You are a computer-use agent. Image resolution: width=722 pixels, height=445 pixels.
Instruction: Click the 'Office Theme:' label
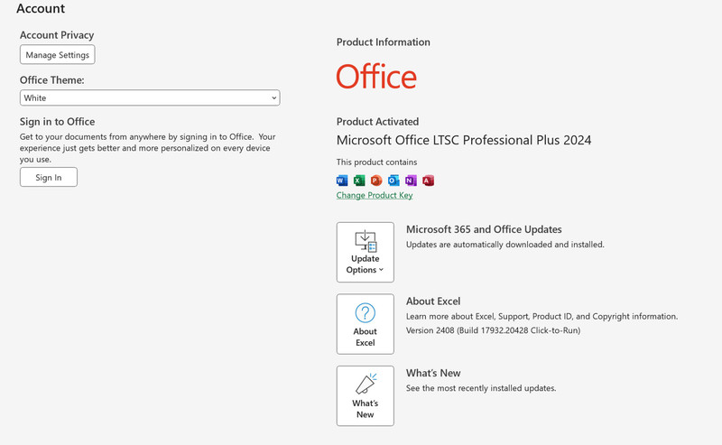pyautogui.click(x=52, y=80)
